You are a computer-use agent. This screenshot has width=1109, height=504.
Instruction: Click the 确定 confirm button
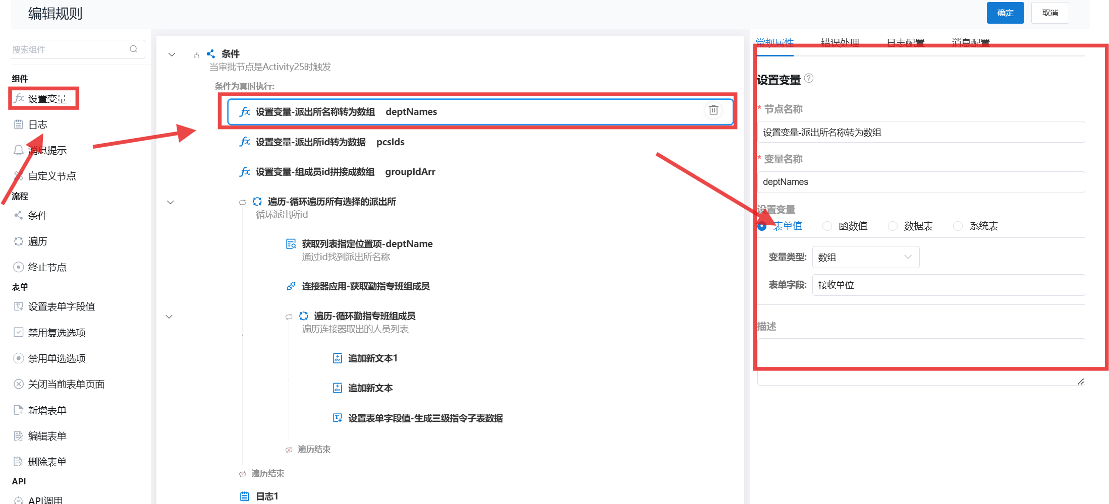pos(1005,13)
